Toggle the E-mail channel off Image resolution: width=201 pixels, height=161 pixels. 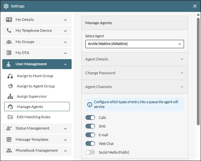pos(90,135)
